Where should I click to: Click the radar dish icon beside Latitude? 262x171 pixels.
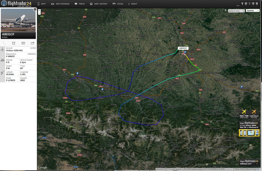(2, 73)
